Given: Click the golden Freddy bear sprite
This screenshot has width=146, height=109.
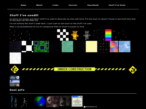Looking at the screenshot, I should (x=75, y=35).
